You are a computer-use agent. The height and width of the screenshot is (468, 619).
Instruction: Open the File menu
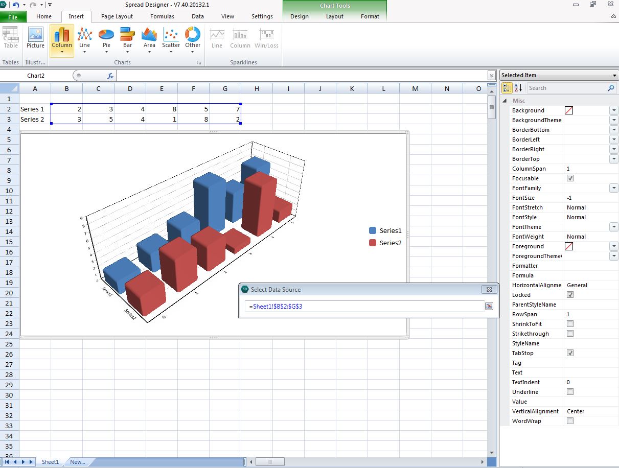[x=13, y=17]
